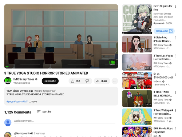
Task: Click the user avatar beside the comment box
Action: click(x=8, y=122)
